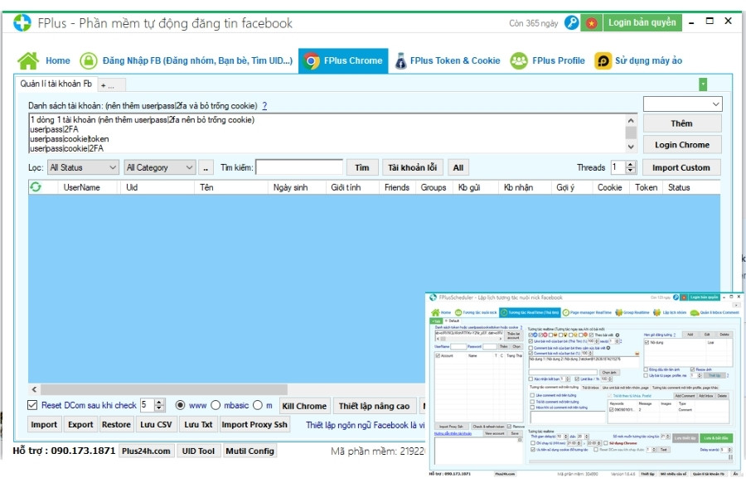Click into the Tìm kiếm search field
Viewport: 746px width, 497px height.
299,167
